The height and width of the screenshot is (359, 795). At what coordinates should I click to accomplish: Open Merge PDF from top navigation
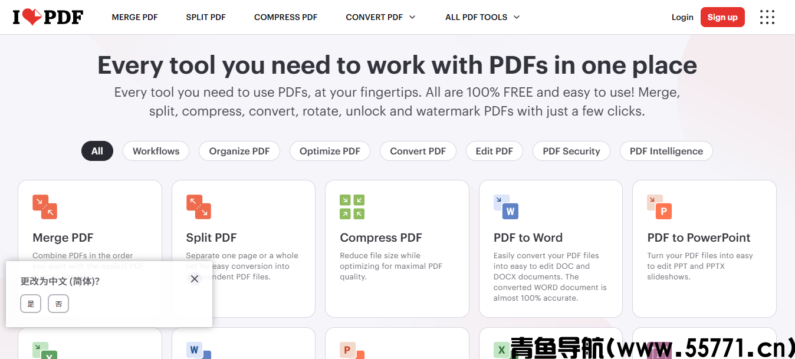point(134,17)
